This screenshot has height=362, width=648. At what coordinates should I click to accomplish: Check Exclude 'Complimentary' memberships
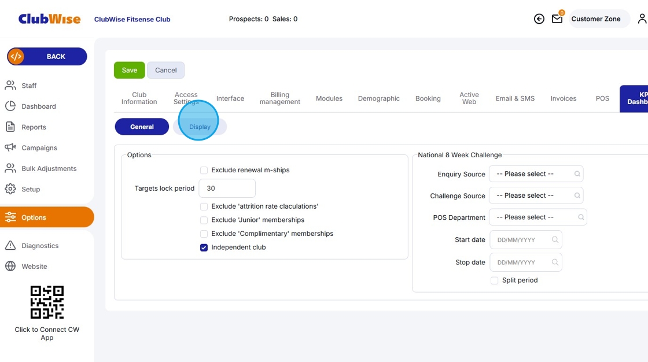tap(204, 234)
